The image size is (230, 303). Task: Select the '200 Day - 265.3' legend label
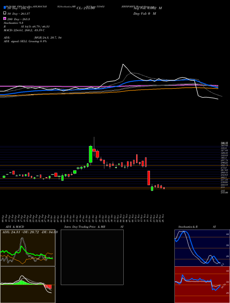(x=18, y=19)
